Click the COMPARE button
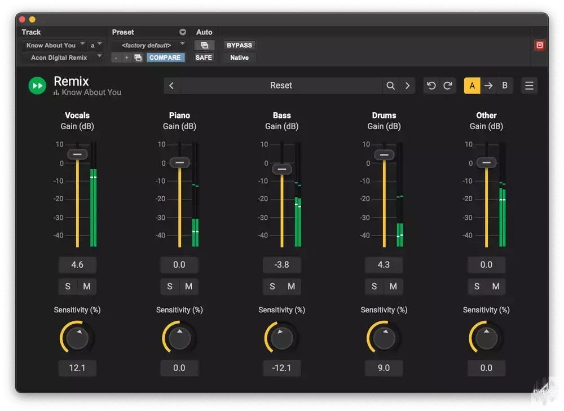Image resolution: width=564 pixels, height=411 pixels. (x=165, y=58)
